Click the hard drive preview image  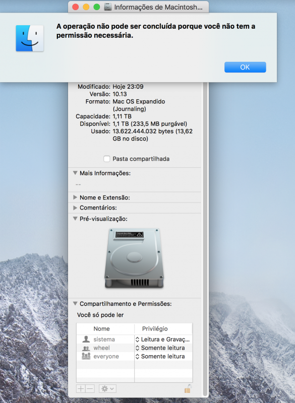pos(134,258)
